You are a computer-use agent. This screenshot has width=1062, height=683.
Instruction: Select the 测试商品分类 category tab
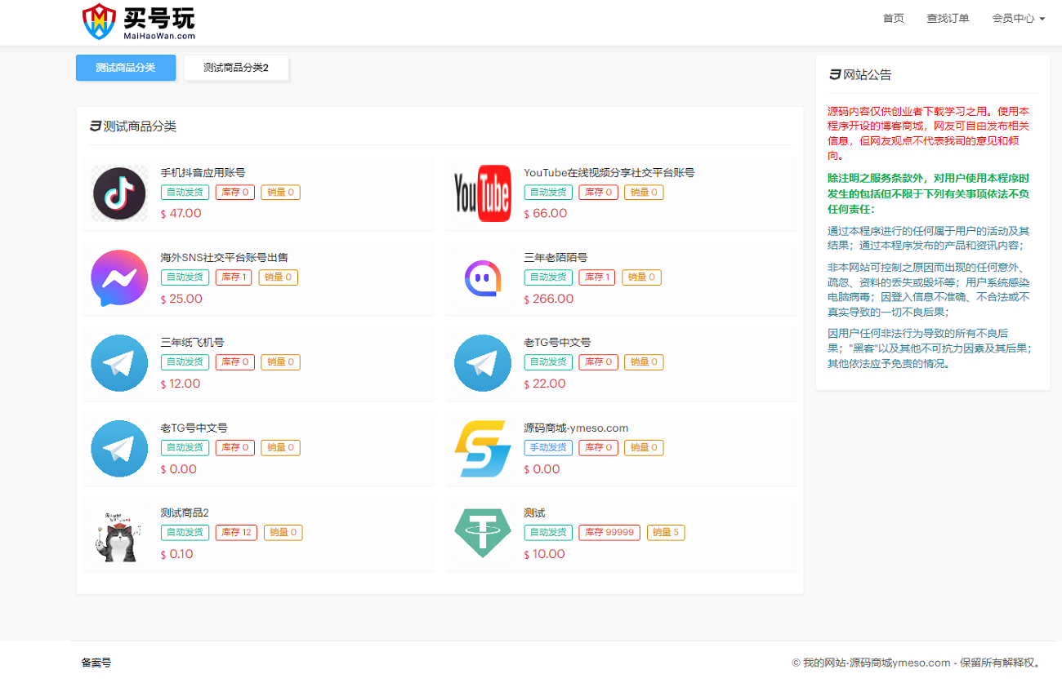coord(126,68)
